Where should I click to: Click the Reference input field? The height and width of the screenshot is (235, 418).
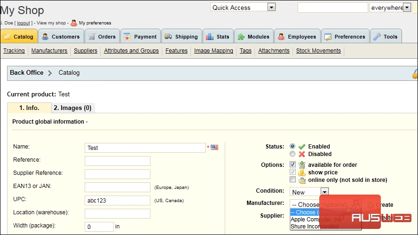[x=118, y=161]
